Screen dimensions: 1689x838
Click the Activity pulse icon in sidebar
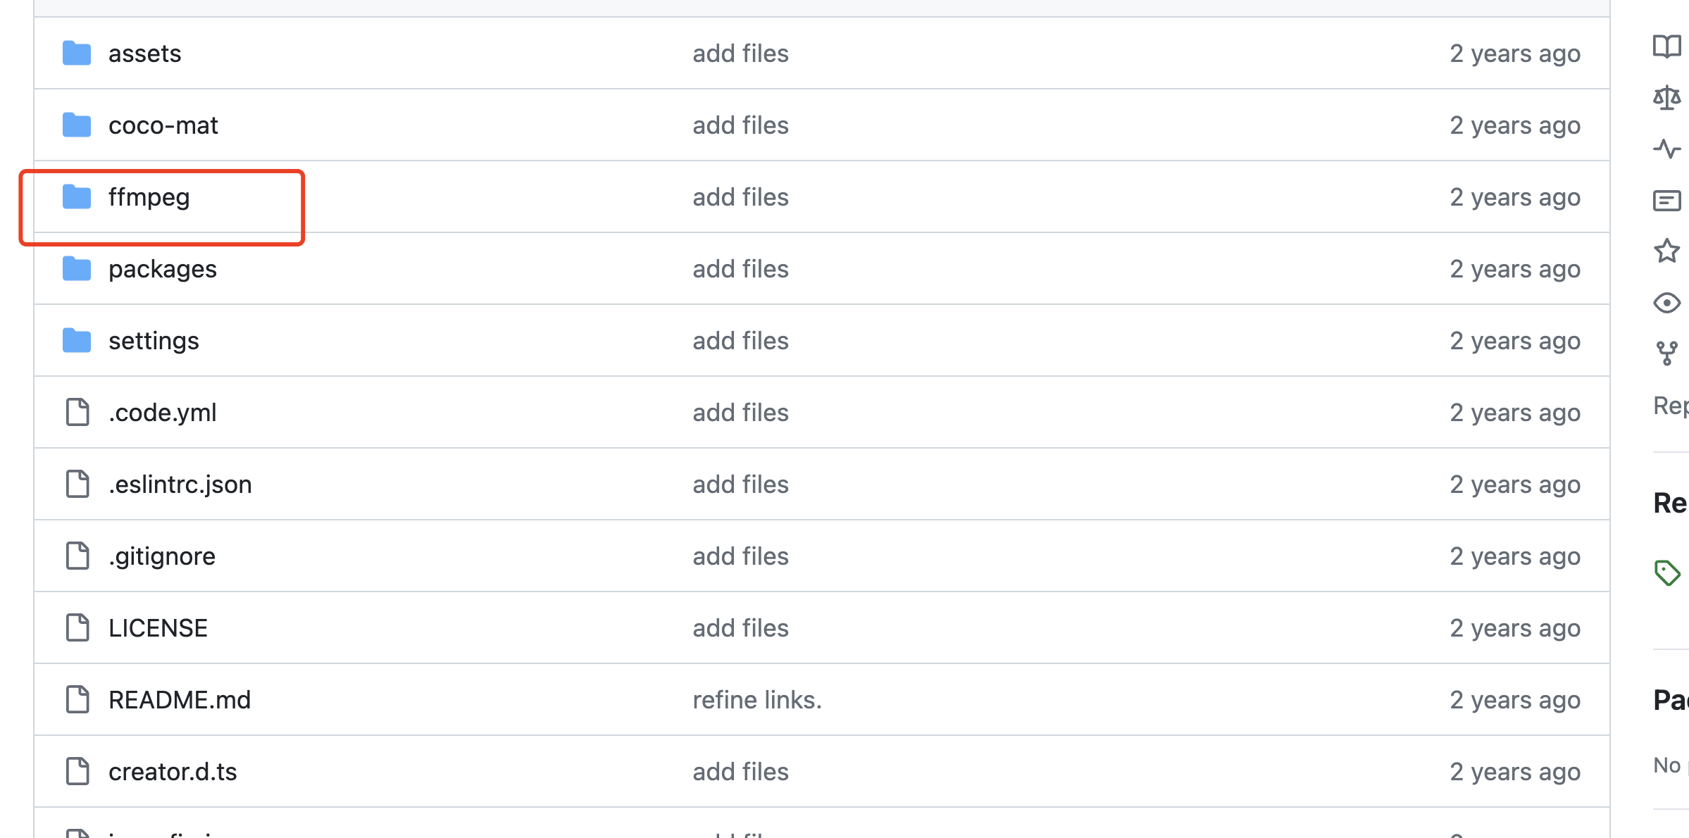click(1666, 149)
